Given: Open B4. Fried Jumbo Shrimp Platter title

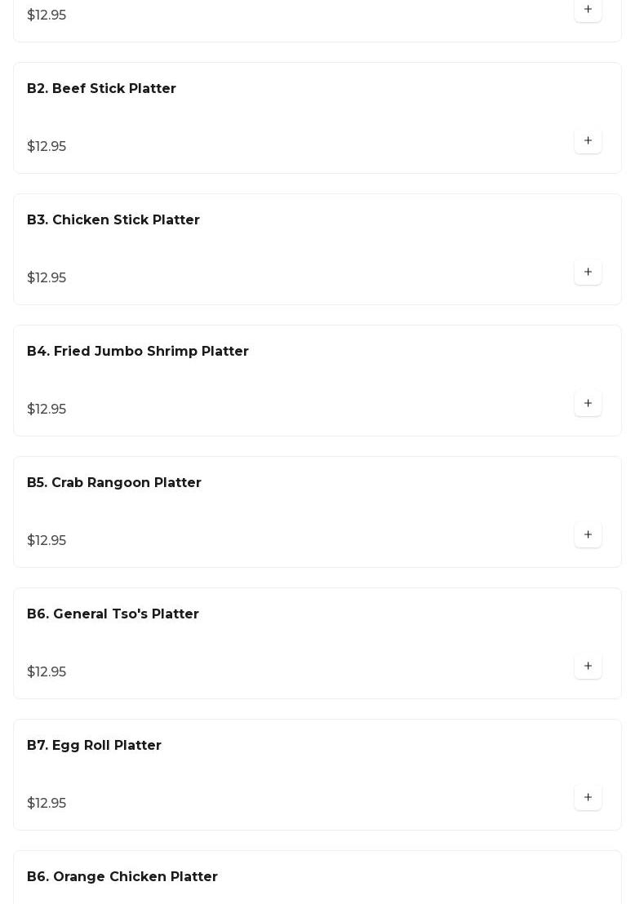Looking at the screenshot, I should coord(138,352).
